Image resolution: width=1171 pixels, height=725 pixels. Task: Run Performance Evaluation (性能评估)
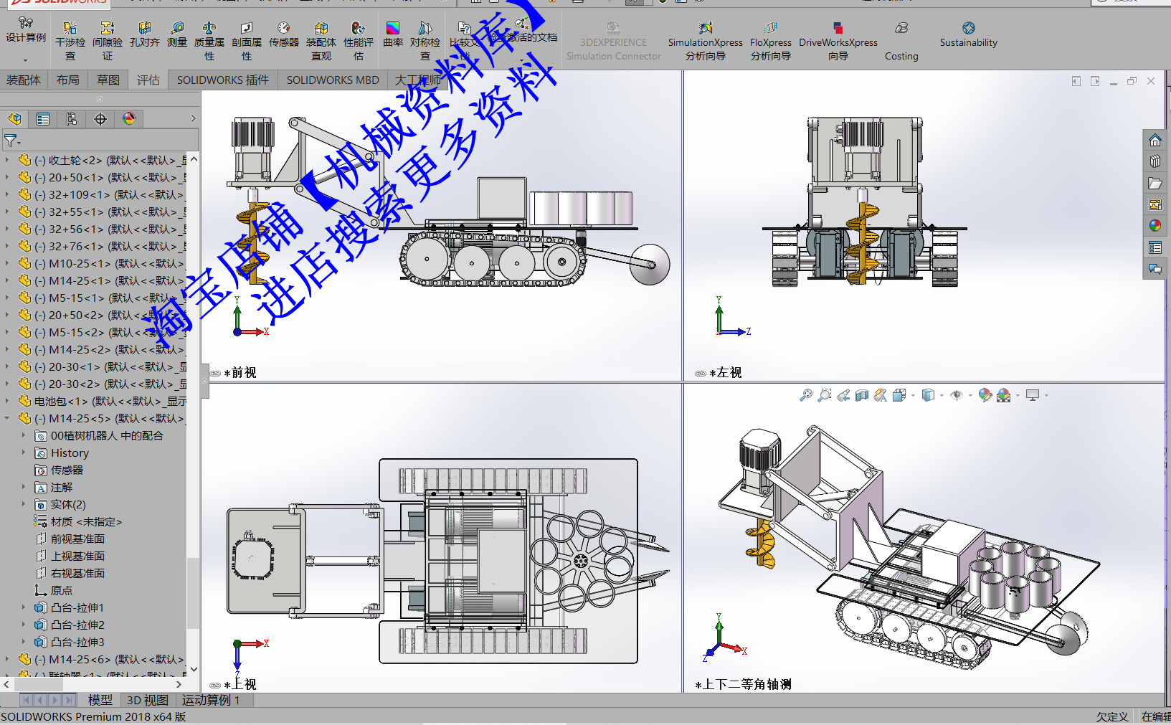pos(359,41)
